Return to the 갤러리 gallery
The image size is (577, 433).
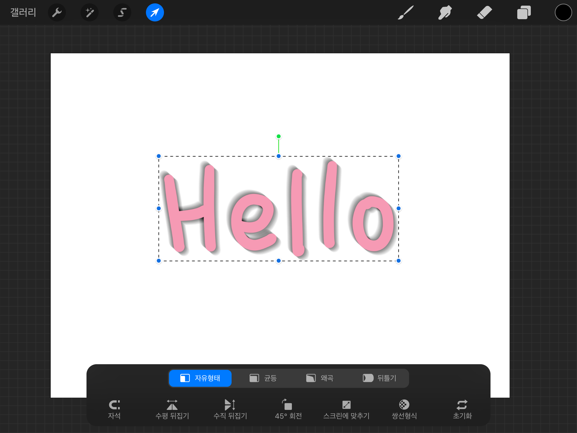[x=23, y=12]
